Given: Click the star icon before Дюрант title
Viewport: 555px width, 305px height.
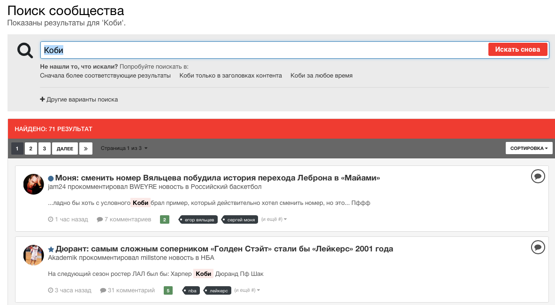Looking at the screenshot, I should coord(51,250).
